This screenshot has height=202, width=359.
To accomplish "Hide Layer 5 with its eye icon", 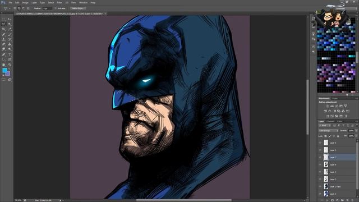I will coord(320,150).
